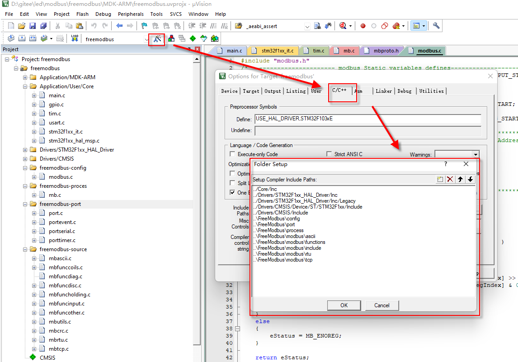Open Options for Target dialog
518x362 pixels.
coord(157,38)
